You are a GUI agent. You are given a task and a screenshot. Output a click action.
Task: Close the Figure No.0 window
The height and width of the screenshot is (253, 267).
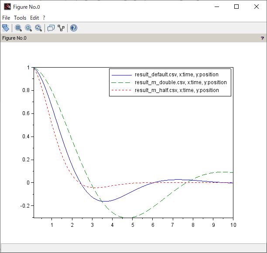click(x=257, y=7)
